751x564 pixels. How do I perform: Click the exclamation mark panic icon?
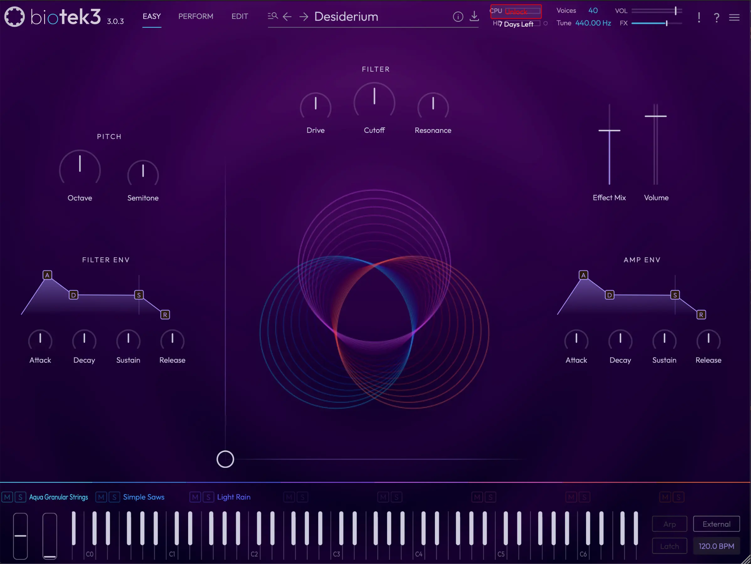[699, 18]
